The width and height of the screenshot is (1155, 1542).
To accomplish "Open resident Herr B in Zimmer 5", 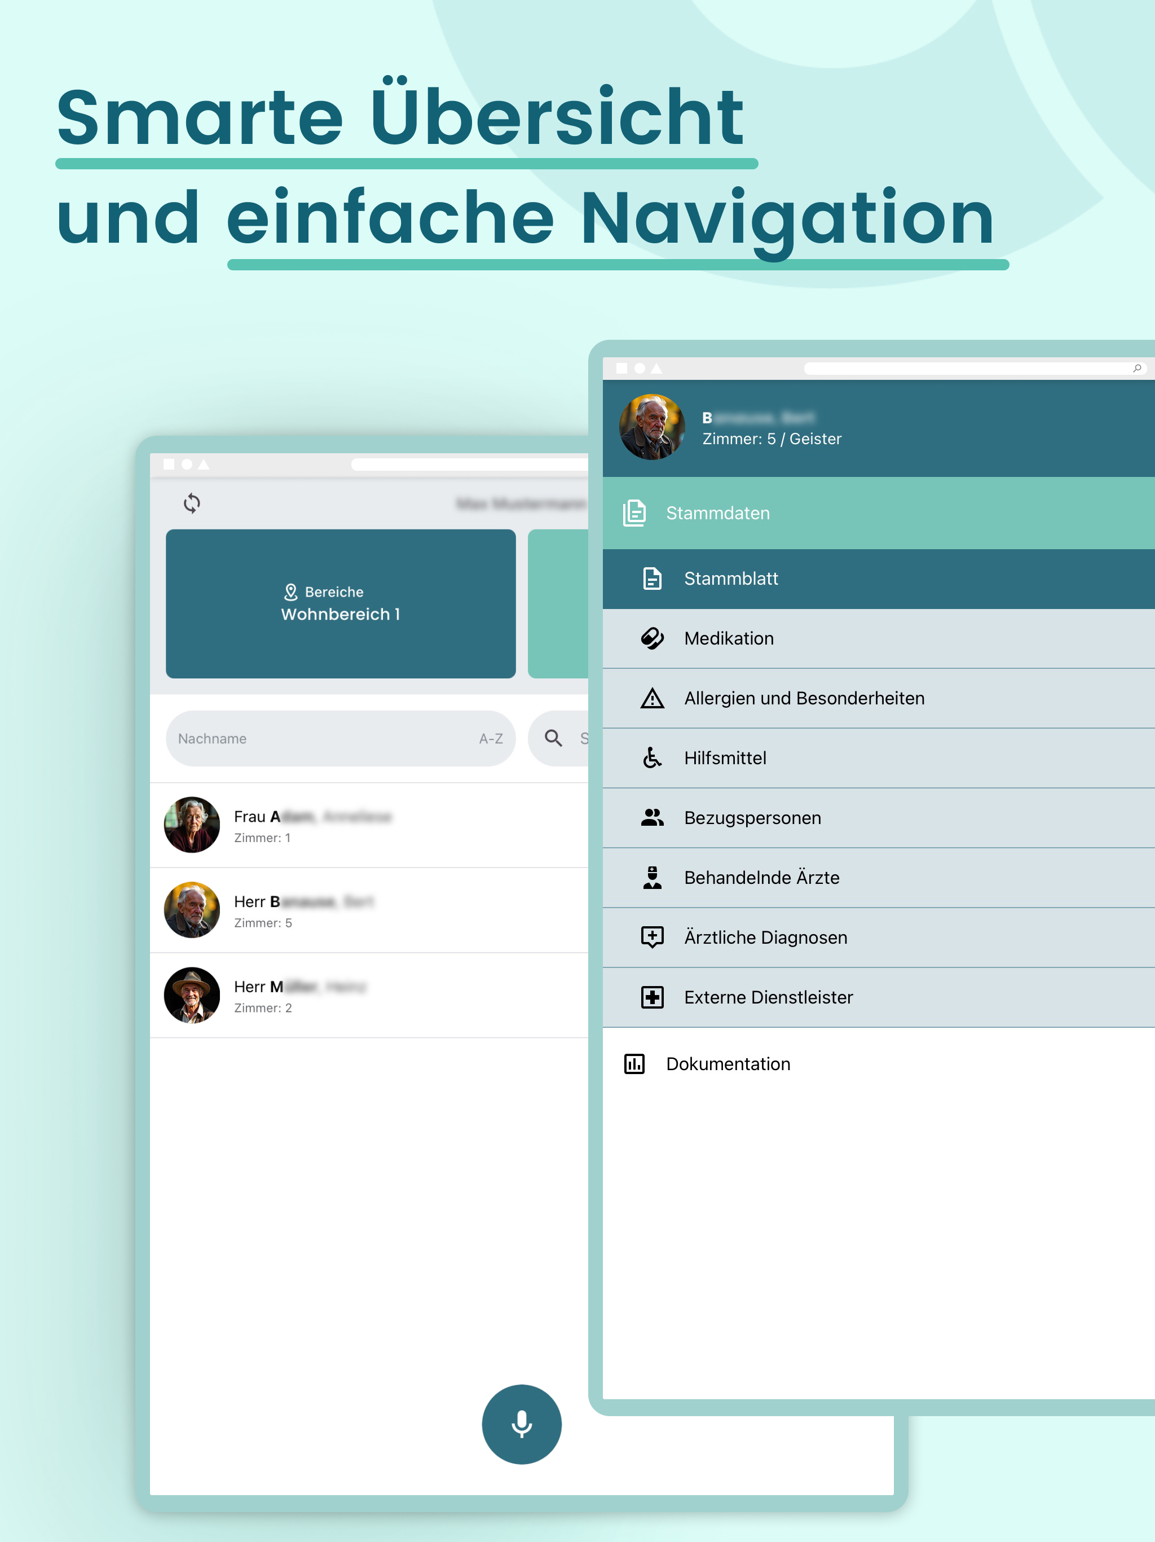I will pos(369,910).
